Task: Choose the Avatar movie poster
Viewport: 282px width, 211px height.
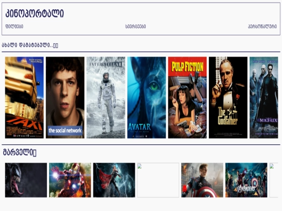Action: (147, 97)
